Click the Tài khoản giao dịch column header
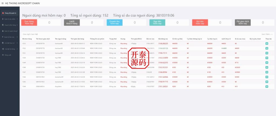Screen dimensions: 276x116 pyautogui.click(x=43, y=39)
